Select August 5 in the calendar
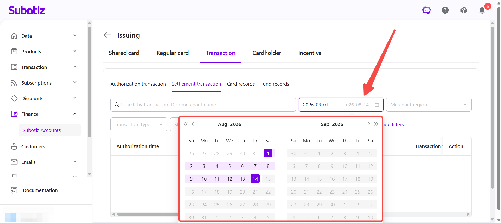The height and width of the screenshot is (223, 501). (230, 166)
